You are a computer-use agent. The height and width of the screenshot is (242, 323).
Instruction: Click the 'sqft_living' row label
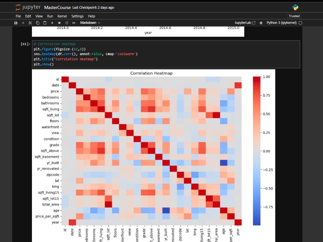pos(51,109)
